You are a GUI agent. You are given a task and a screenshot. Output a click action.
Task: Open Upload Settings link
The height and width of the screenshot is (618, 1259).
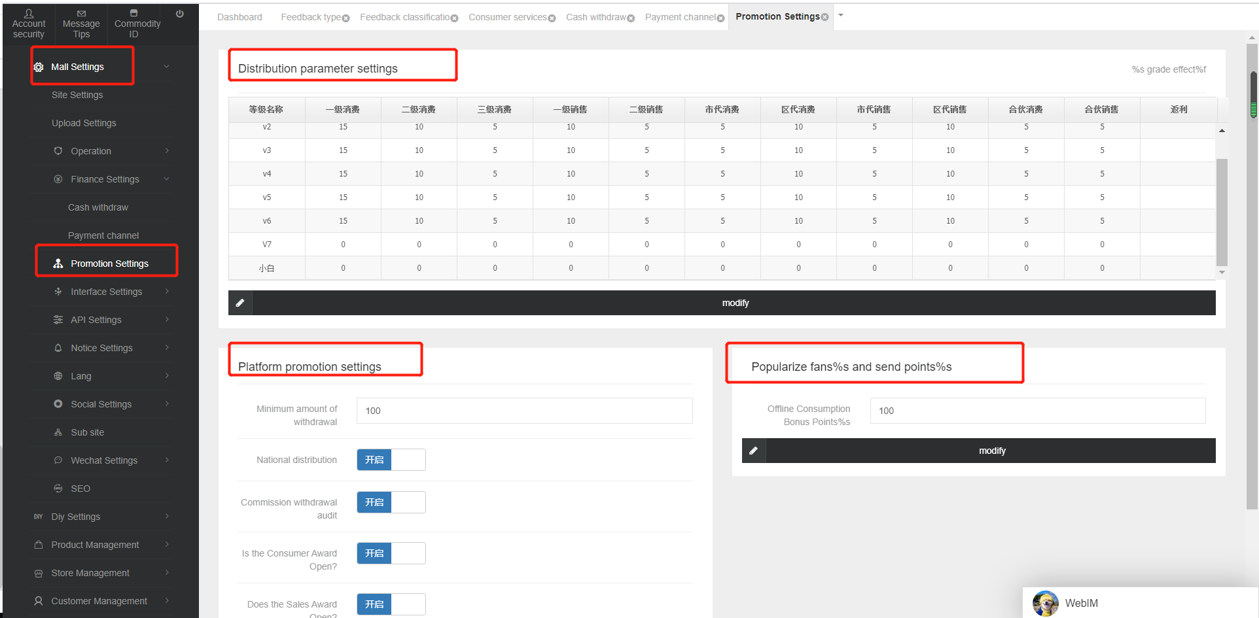coord(84,123)
